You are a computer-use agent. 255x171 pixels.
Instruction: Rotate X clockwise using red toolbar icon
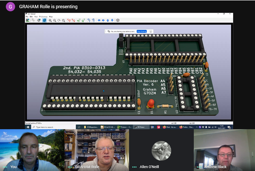tap(69, 20)
